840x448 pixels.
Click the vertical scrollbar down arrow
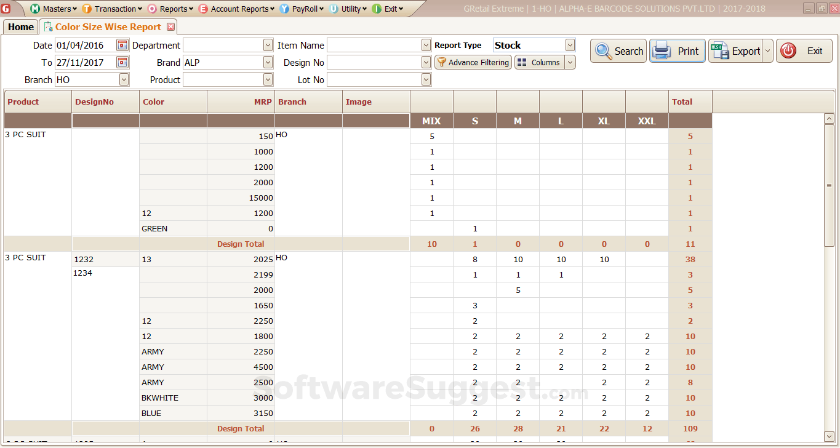[829, 436]
